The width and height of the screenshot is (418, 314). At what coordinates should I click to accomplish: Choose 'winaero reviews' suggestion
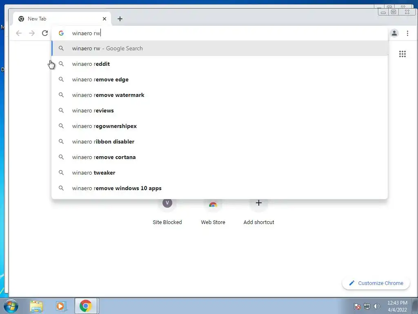[x=220, y=110]
